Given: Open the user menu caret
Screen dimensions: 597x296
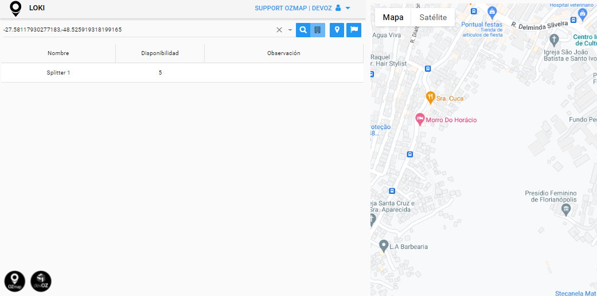Looking at the screenshot, I should (x=347, y=8).
